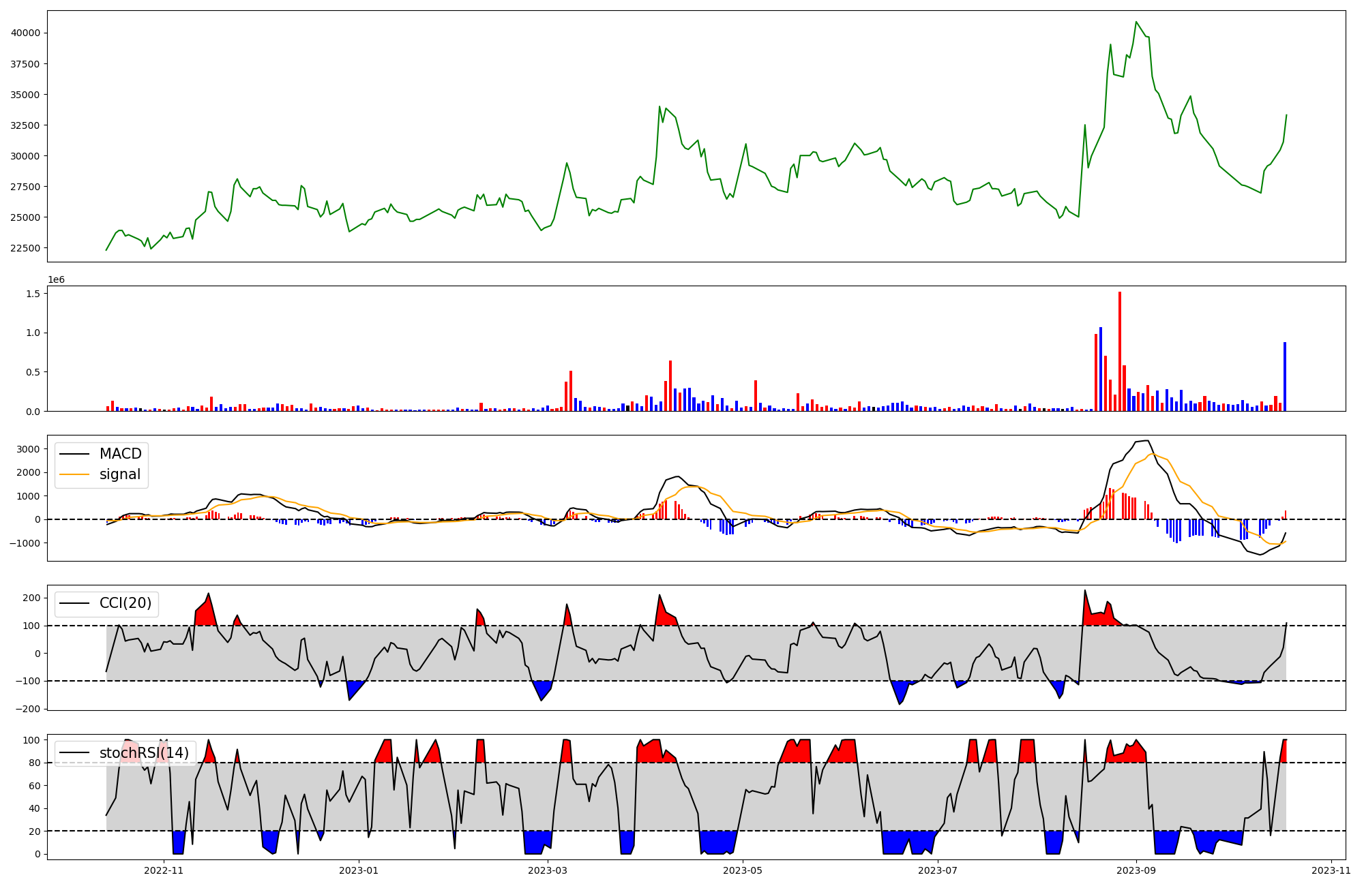Viewport: 1364px width, 886px height.
Task: Click the 40000 price axis tick label
Action: (25, 33)
